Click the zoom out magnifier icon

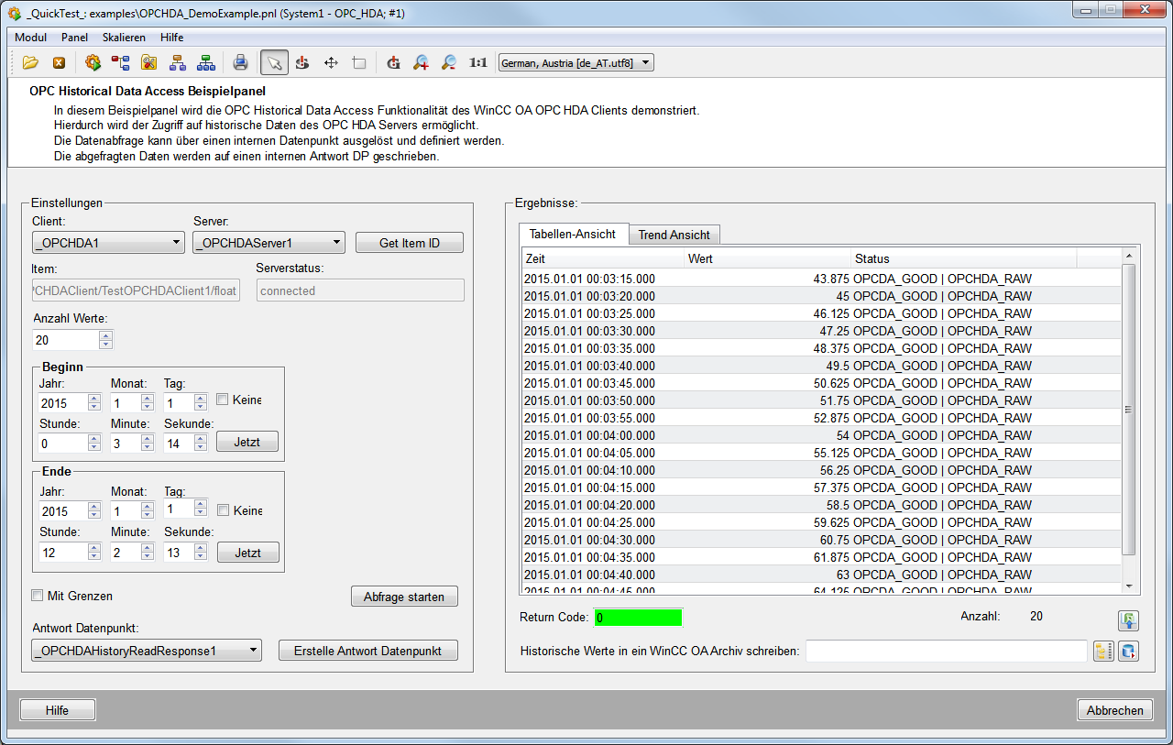coord(449,62)
